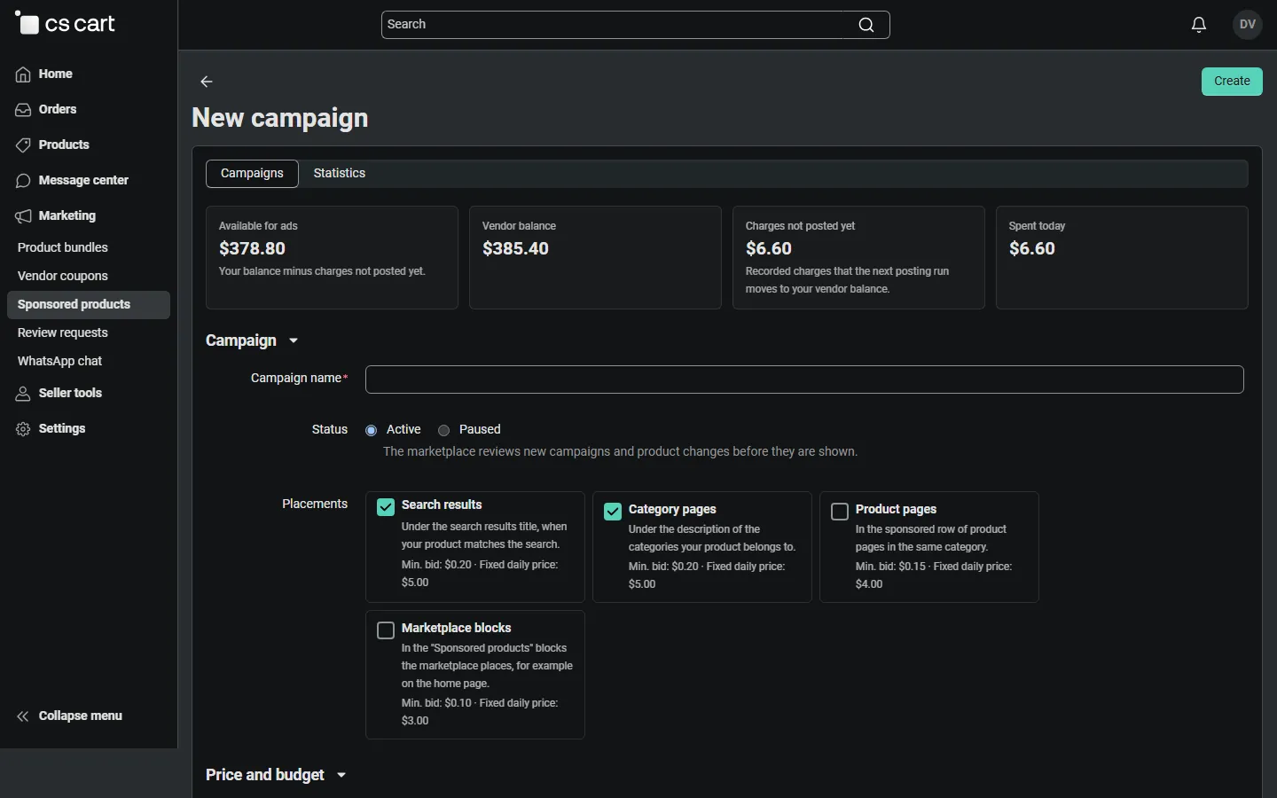Open Sponsored products in the sidebar

pyautogui.click(x=89, y=305)
